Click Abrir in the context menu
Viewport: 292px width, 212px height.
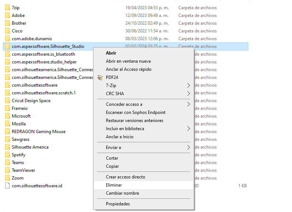(111, 53)
